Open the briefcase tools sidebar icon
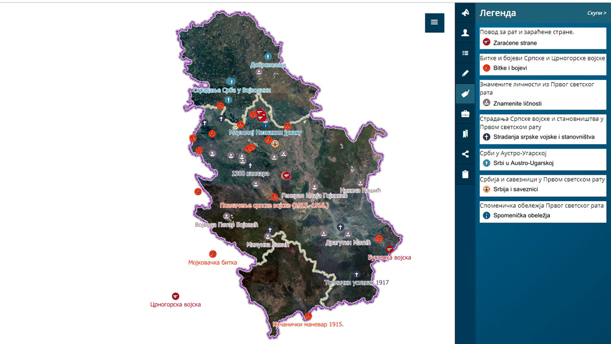 tap(465, 114)
